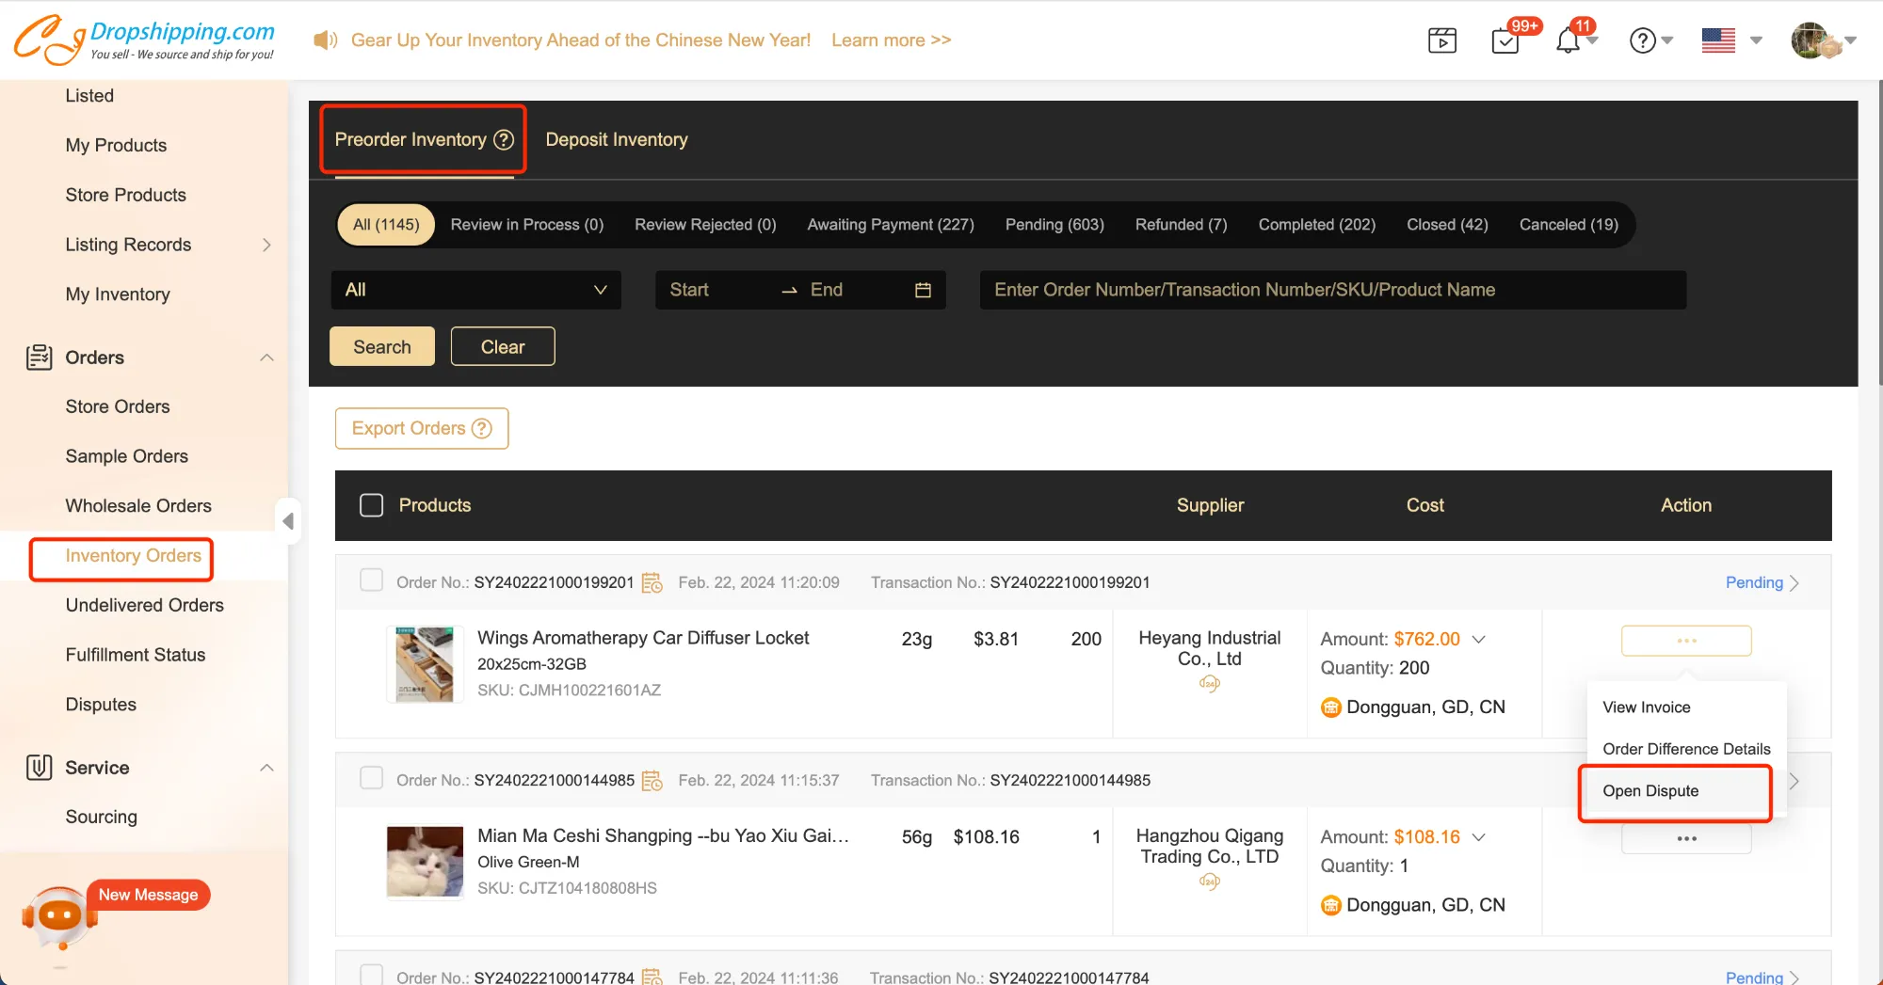Expand the $762.00 amount details chevron

coord(1479,640)
